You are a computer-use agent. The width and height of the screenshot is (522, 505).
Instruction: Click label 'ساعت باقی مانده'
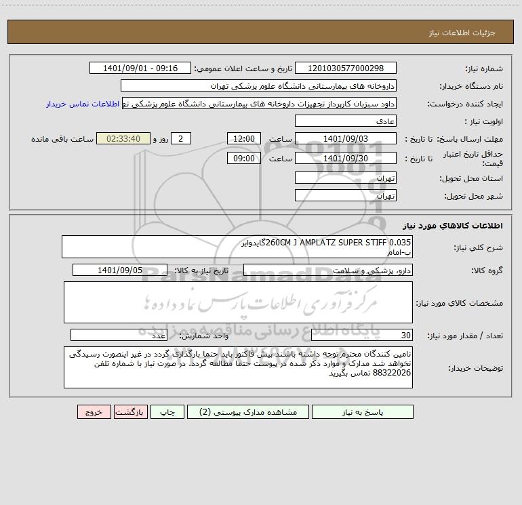pyautogui.click(x=62, y=139)
